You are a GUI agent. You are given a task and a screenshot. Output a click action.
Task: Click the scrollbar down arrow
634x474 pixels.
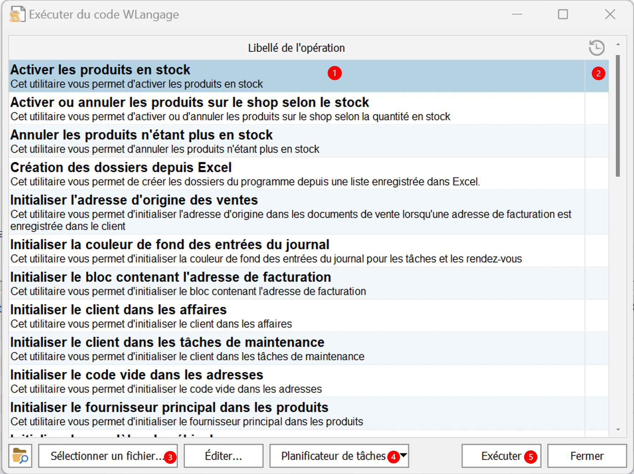pyautogui.click(x=618, y=430)
